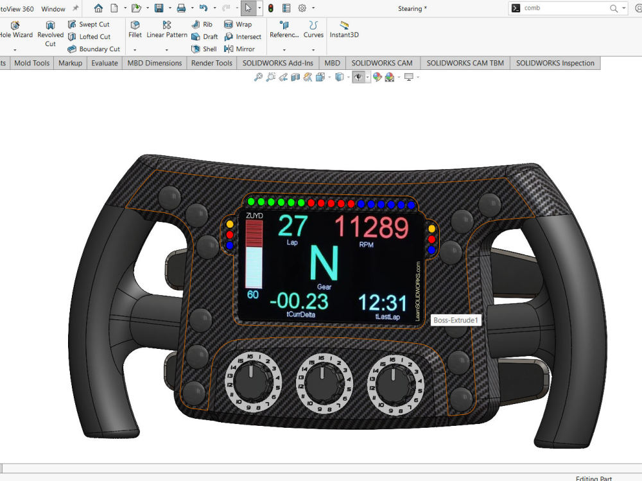
Task: Toggle Instant3D mode
Action: point(344,30)
